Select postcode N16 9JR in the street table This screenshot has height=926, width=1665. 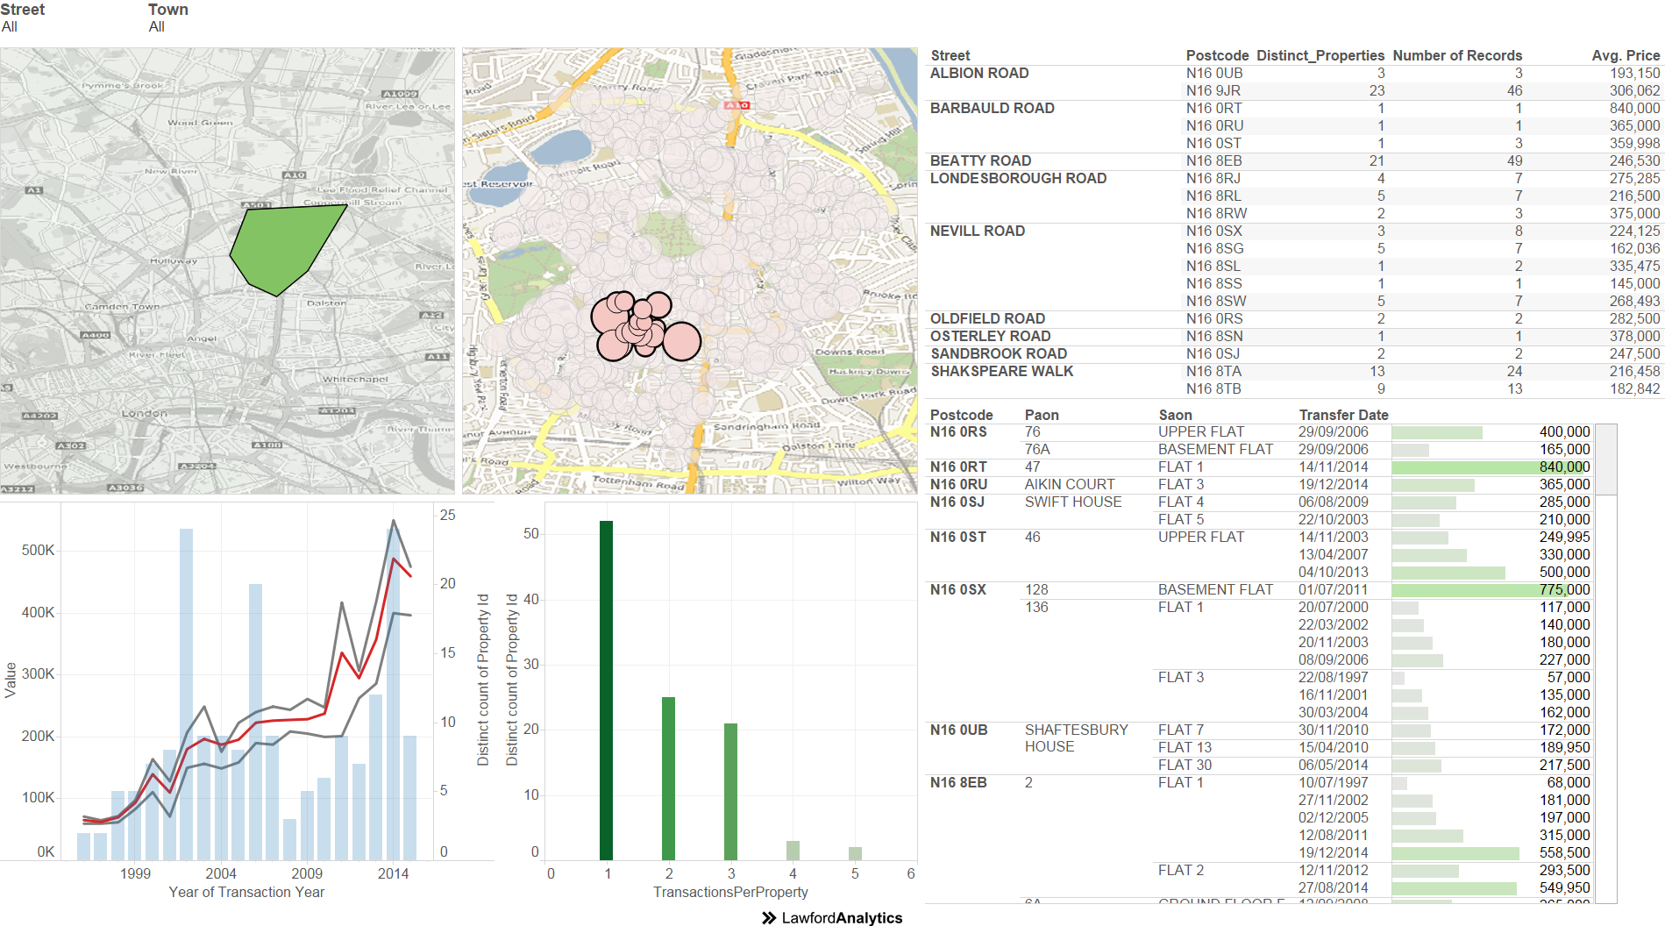1213,91
